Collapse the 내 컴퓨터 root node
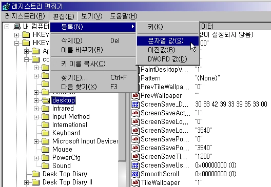Viewport: 271px width, 187px height. (7, 27)
